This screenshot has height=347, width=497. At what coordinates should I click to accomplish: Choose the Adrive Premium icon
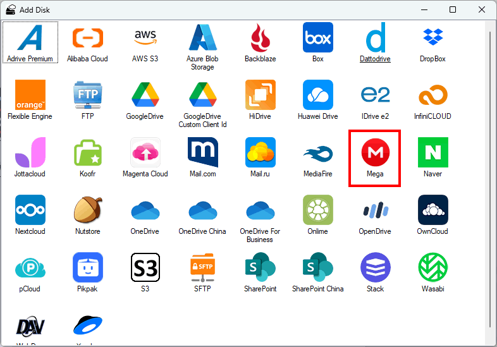pyautogui.click(x=30, y=39)
